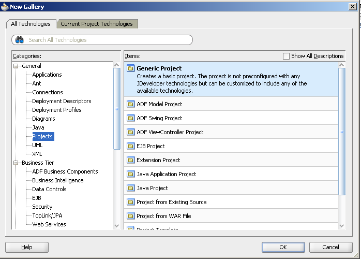This screenshot has width=361, height=259.
Task: Click the Generic Project folder icon
Action: (x=130, y=68)
